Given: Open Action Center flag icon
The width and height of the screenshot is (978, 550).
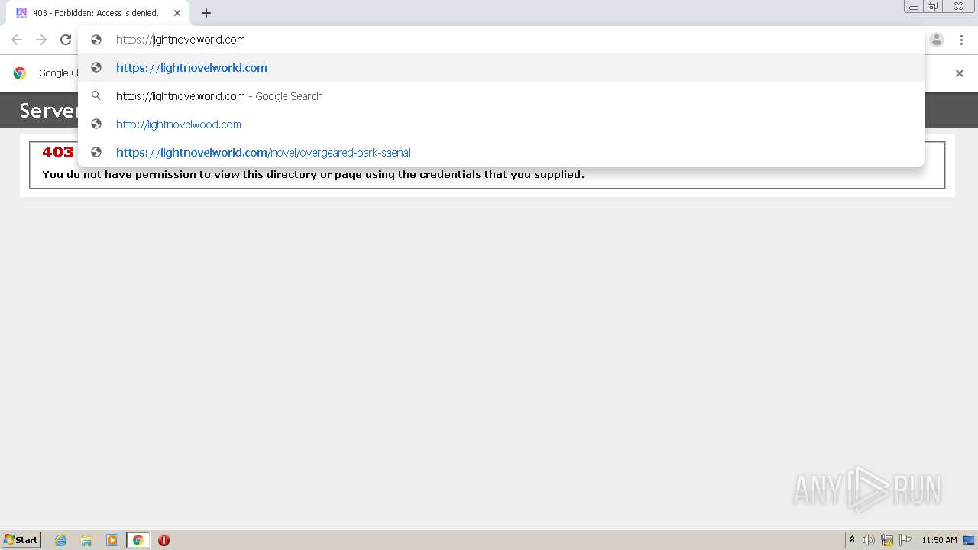Looking at the screenshot, I should pyautogui.click(x=905, y=540).
